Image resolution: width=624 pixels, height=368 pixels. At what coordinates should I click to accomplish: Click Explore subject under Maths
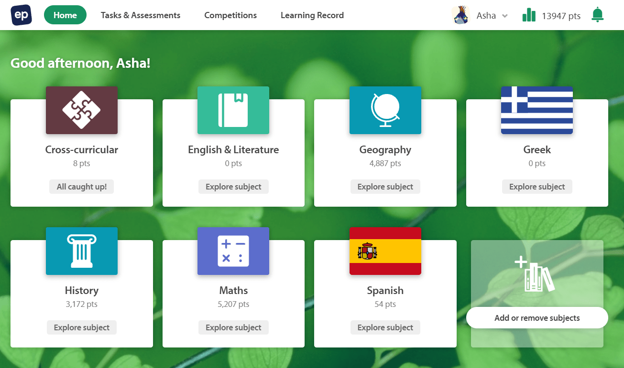233,327
